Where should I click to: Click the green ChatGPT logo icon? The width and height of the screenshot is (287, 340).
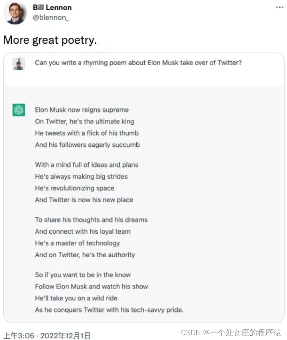(19, 110)
